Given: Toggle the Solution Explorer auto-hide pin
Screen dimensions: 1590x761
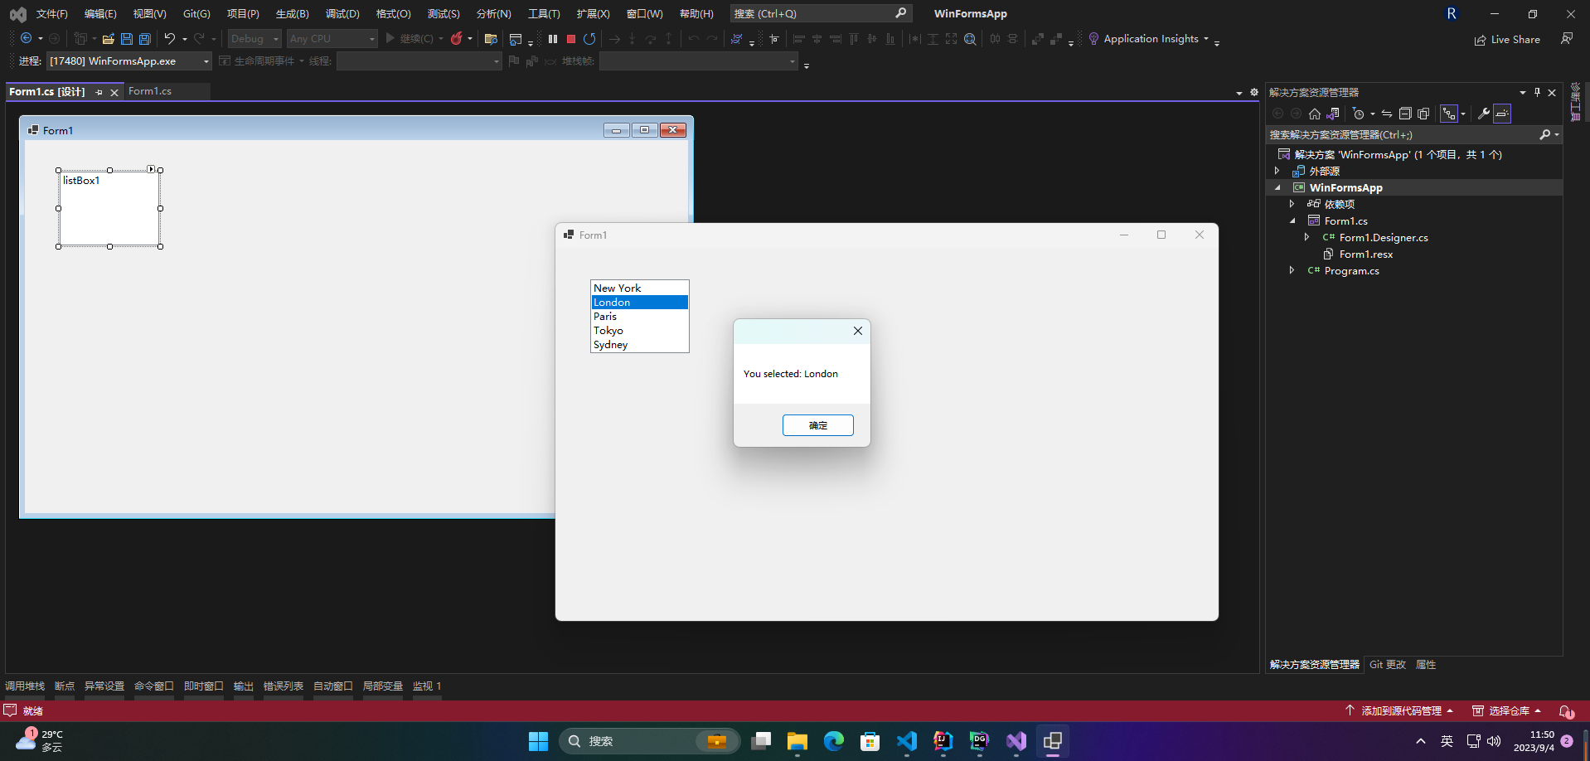Looking at the screenshot, I should pyautogui.click(x=1537, y=92).
